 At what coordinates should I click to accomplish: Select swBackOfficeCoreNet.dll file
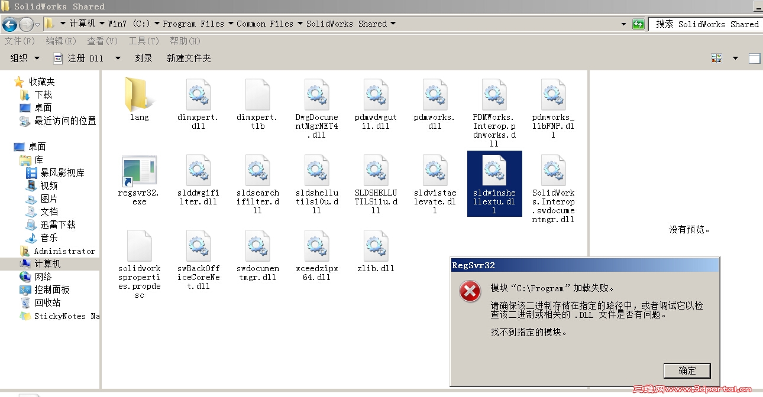click(199, 260)
